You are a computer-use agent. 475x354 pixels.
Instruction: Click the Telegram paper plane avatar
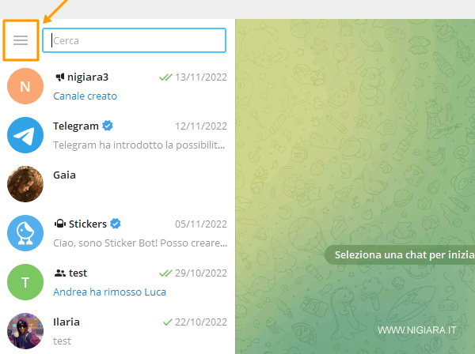pyautogui.click(x=25, y=135)
